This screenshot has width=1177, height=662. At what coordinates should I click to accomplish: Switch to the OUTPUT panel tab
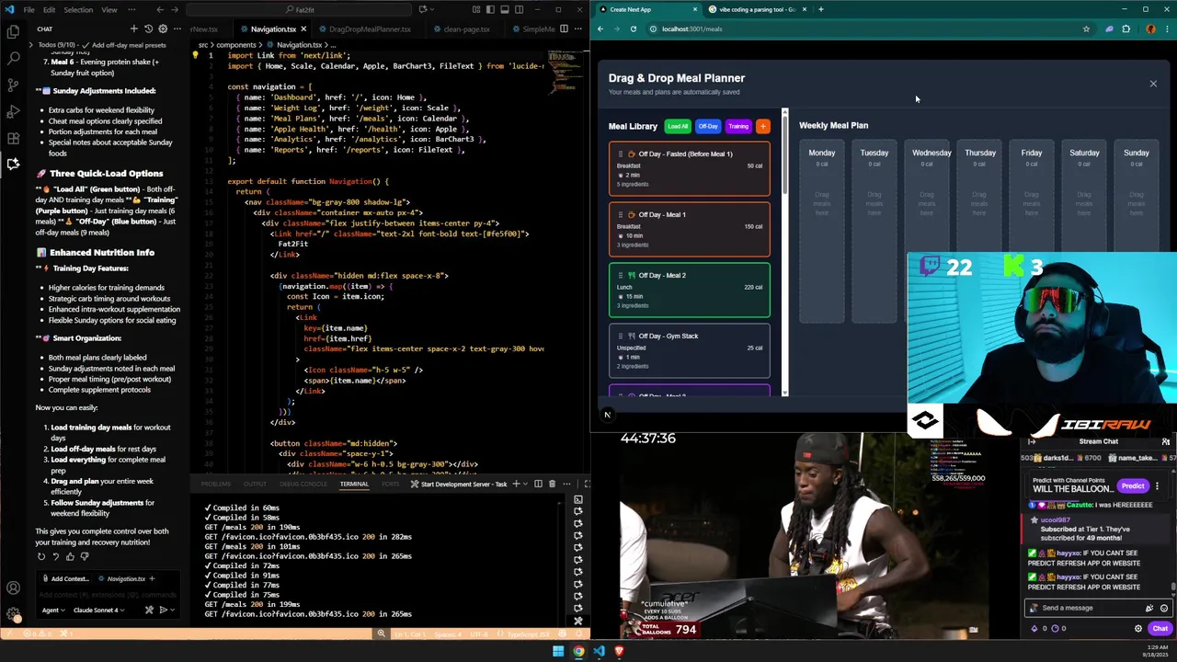pyautogui.click(x=255, y=484)
